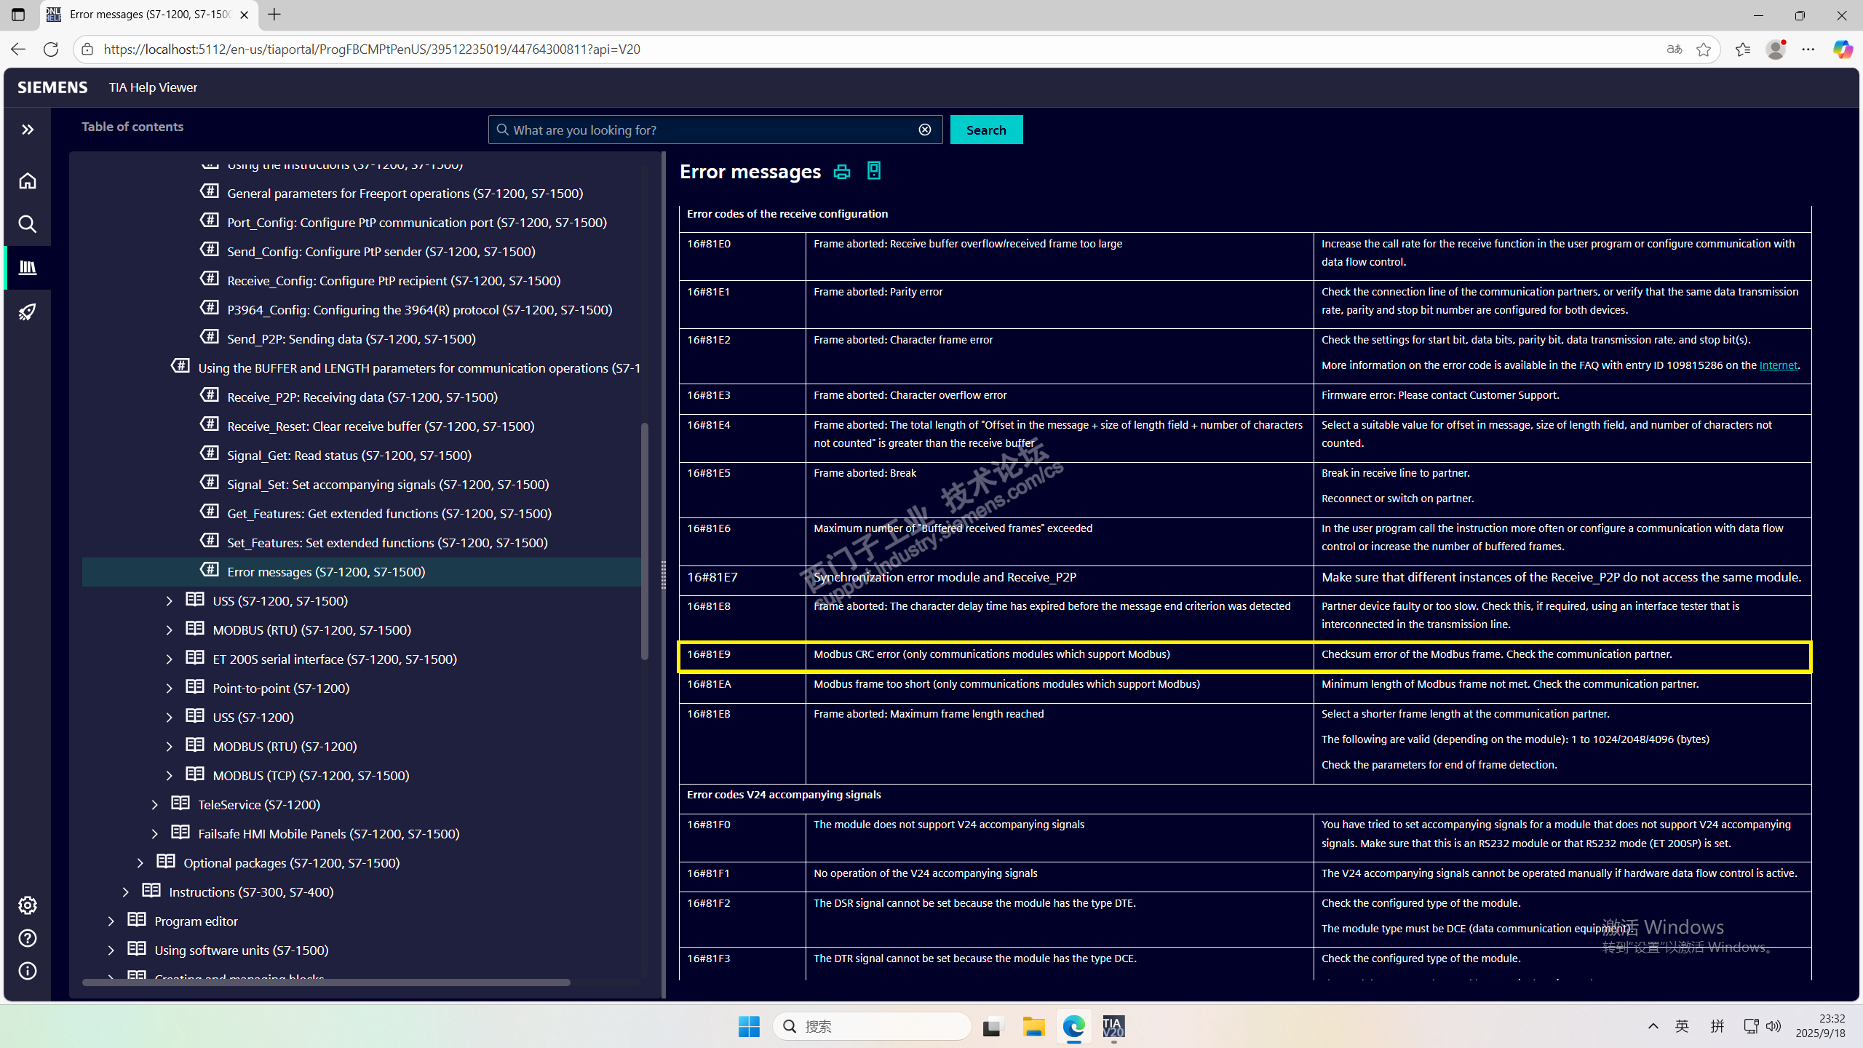Select the library books sidebar icon
Viewport: 1863px width, 1048px height.
point(28,268)
